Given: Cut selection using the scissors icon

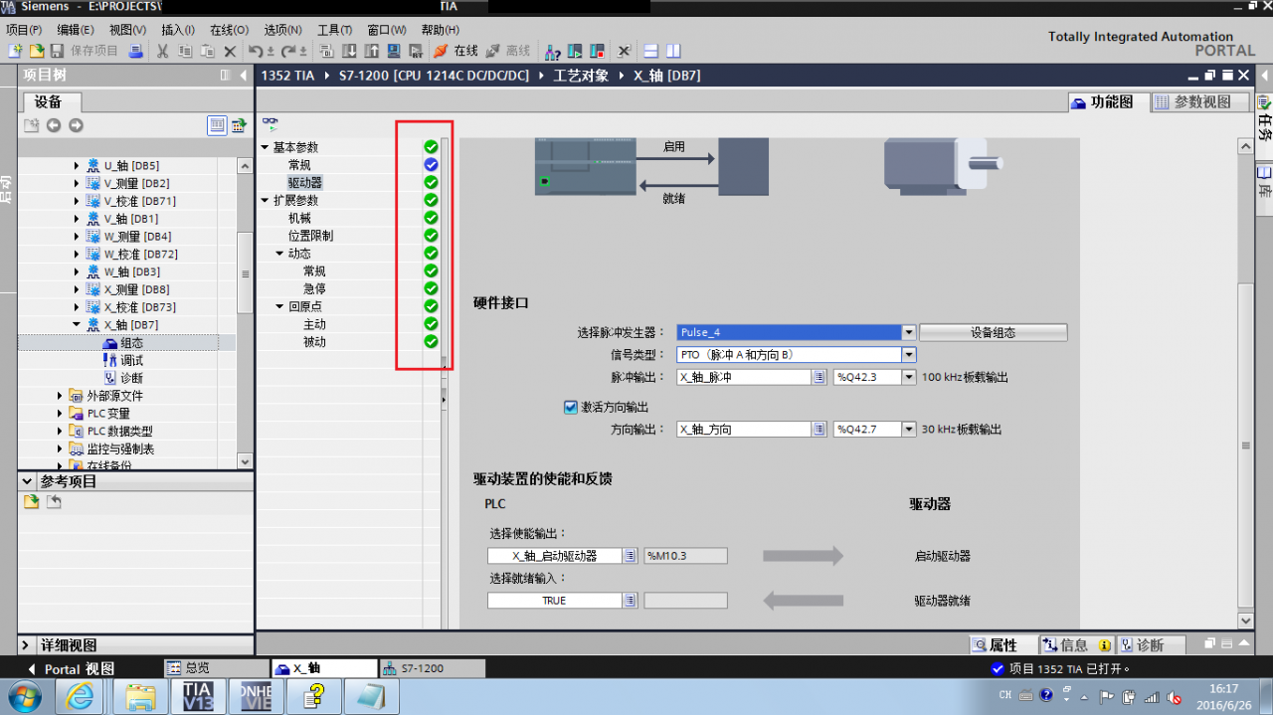Looking at the screenshot, I should [x=163, y=51].
